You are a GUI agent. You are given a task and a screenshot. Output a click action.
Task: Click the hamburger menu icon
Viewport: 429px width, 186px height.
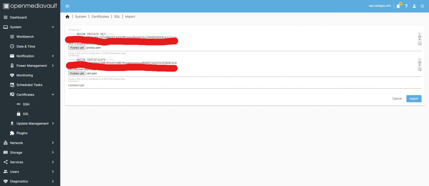(x=67, y=6)
